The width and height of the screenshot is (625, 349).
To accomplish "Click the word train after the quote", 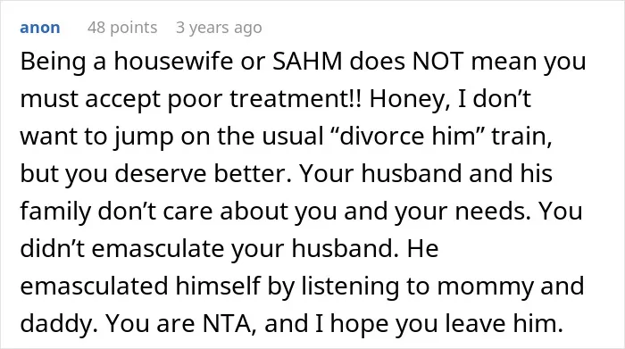I will [521, 137].
